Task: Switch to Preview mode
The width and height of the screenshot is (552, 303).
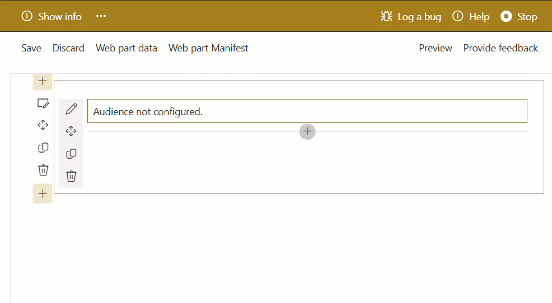Action: 436,48
